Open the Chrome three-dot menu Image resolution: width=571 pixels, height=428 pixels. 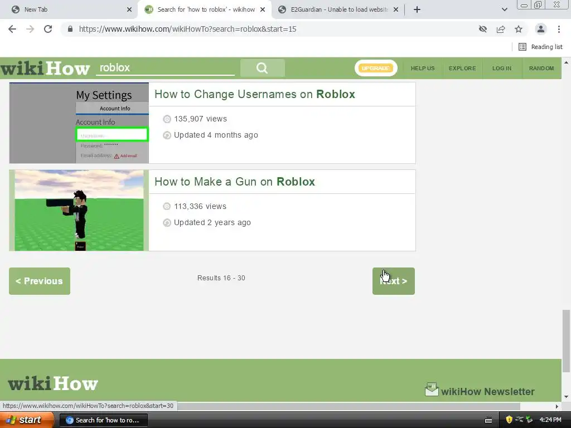pyautogui.click(x=559, y=29)
